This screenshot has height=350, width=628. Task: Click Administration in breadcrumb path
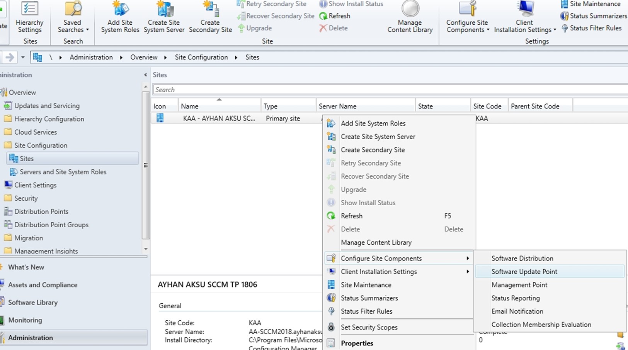pos(91,57)
